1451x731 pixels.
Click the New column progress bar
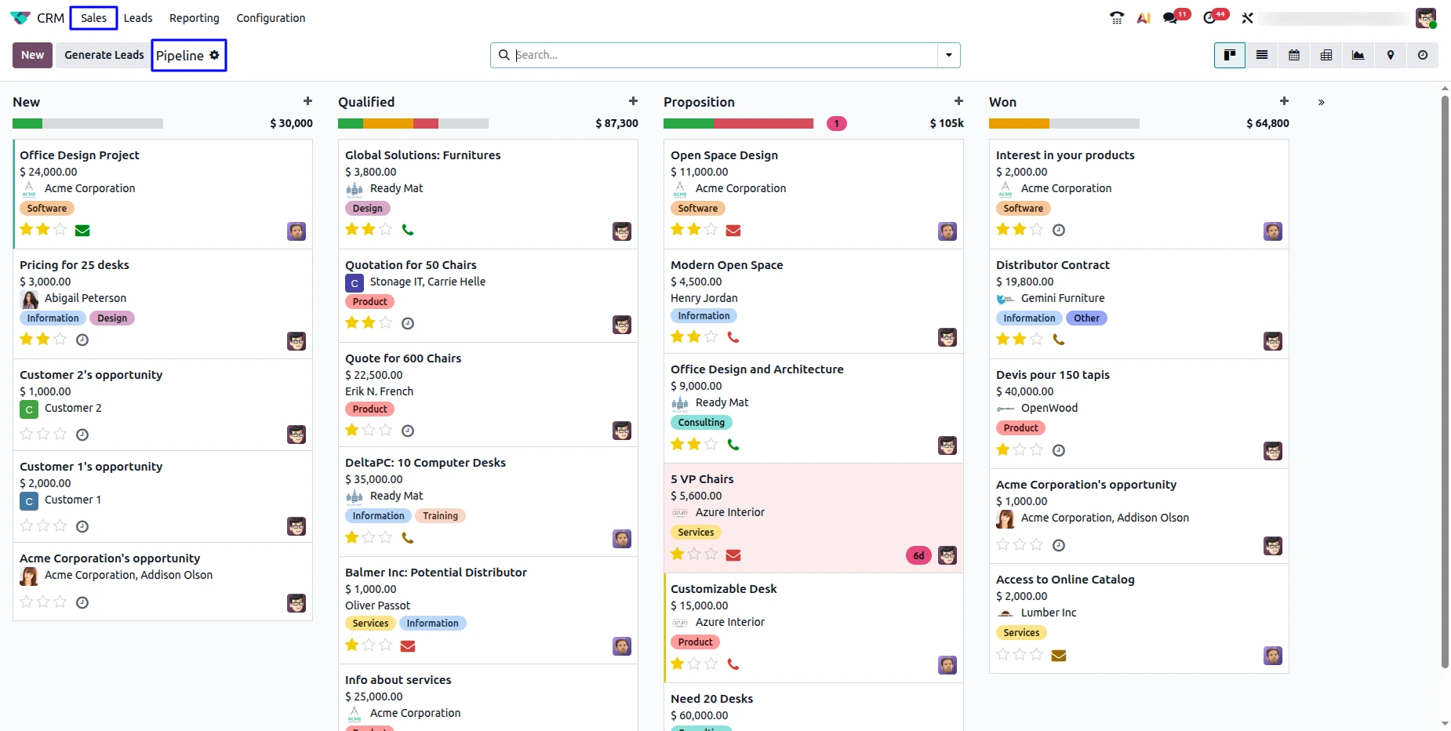(x=88, y=123)
